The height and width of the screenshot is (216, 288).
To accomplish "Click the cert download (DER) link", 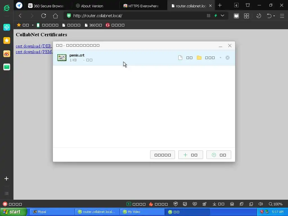I will tap(34, 46).
